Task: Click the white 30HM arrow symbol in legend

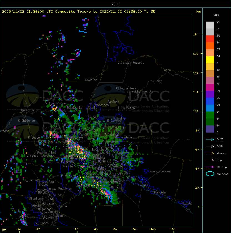Action: pyautogui.click(x=210, y=146)
